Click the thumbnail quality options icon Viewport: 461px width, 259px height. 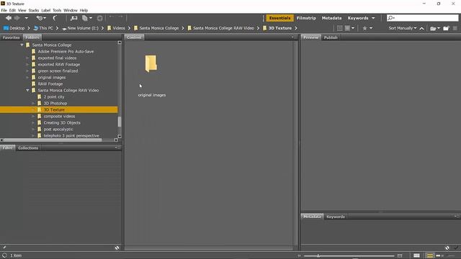(339, 28)
